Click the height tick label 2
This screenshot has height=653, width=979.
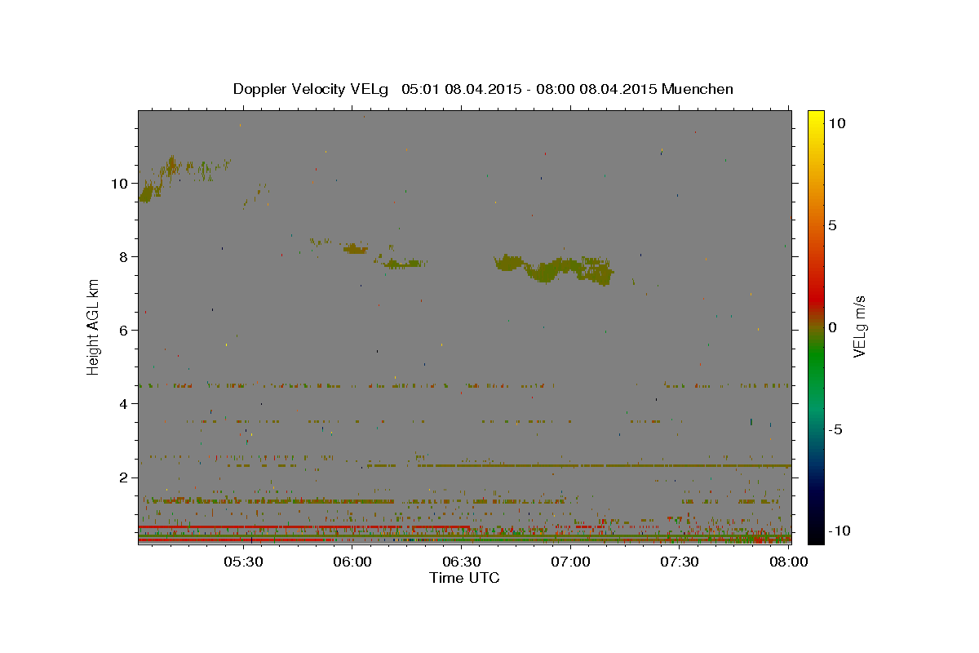(x=124, y=478)
